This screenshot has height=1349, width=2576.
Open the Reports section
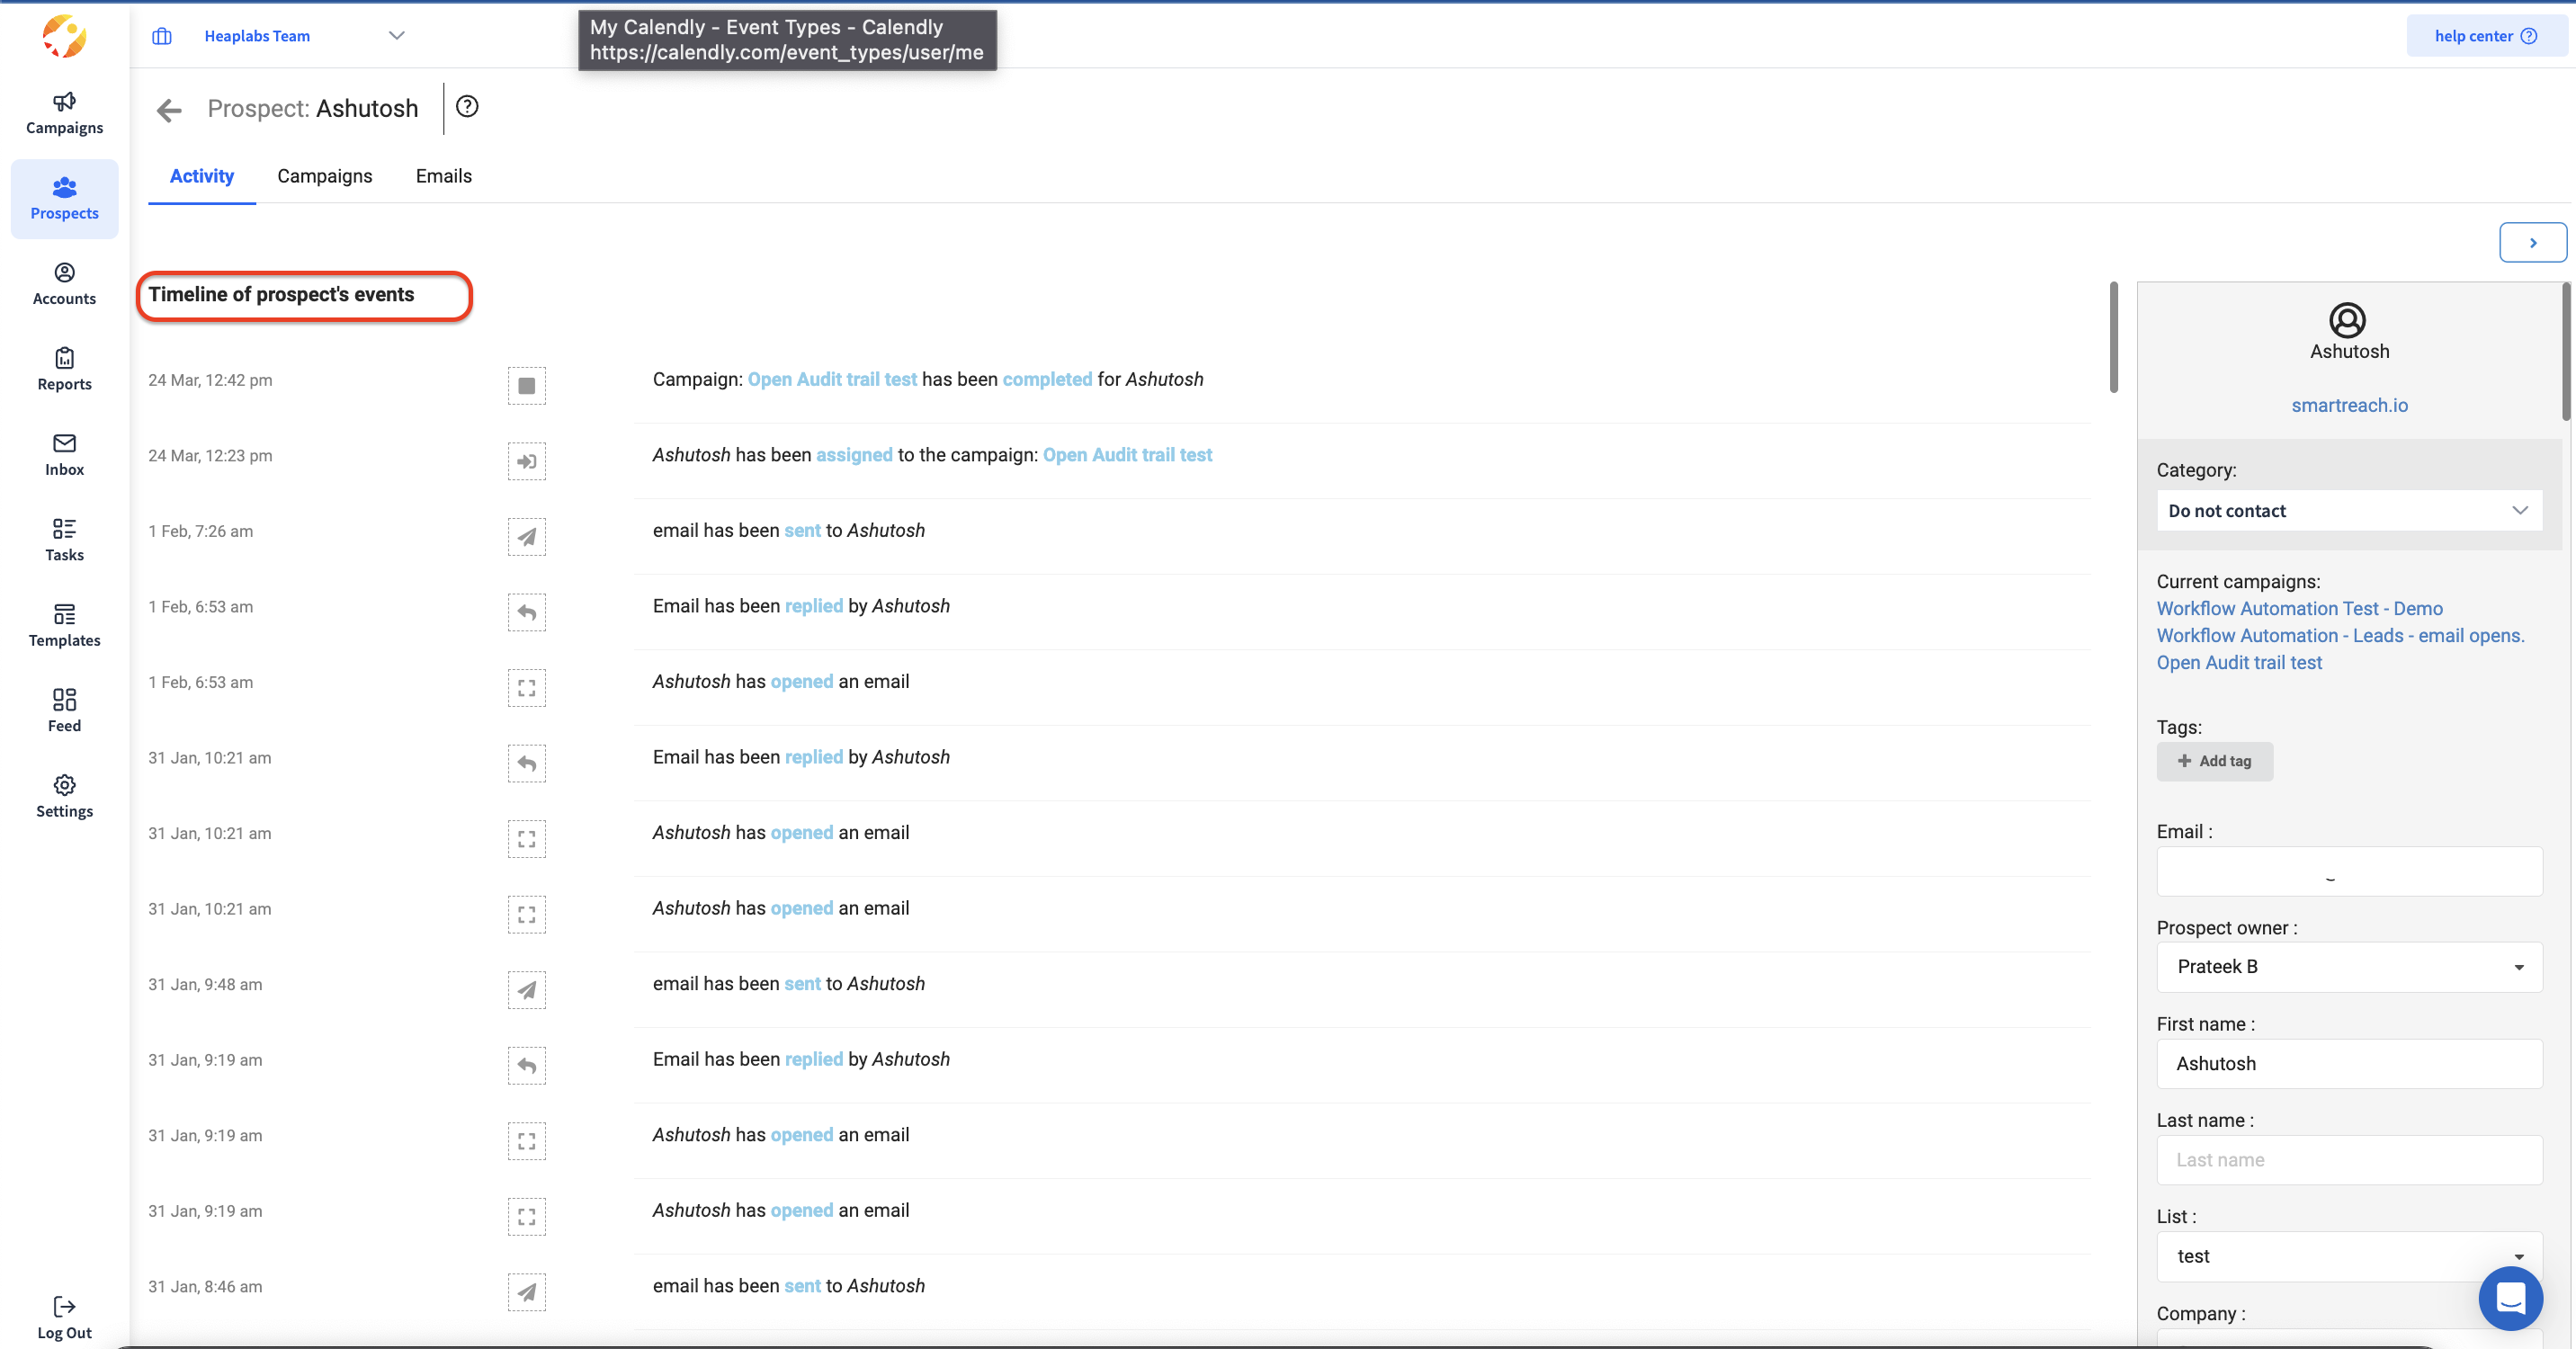click(x=64, y=368)
